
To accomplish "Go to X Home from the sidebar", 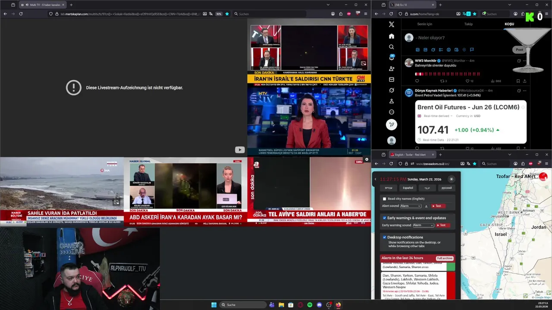I will point(392,36).
